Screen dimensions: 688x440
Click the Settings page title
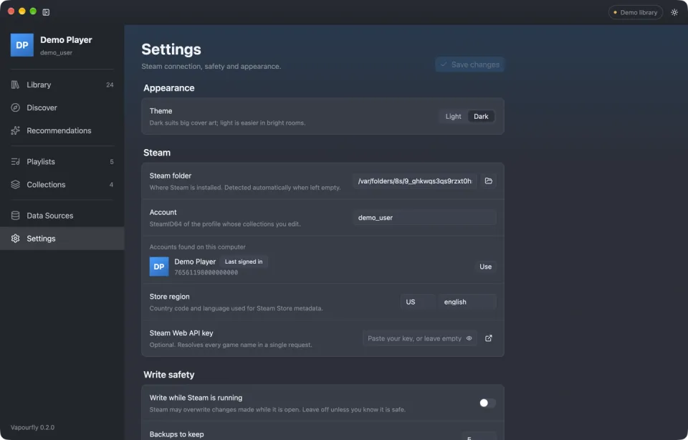(171, 49)
